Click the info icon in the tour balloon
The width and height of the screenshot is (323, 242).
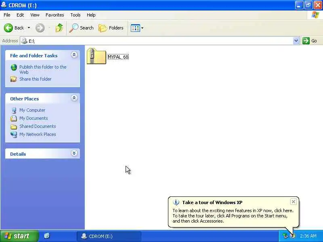pyautogui.click(x=176, y=202)
